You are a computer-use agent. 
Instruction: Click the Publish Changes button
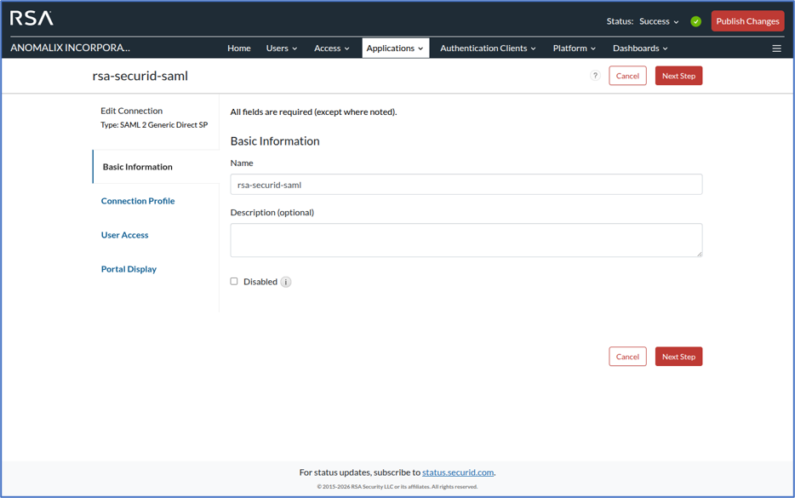tap(747, 21)
